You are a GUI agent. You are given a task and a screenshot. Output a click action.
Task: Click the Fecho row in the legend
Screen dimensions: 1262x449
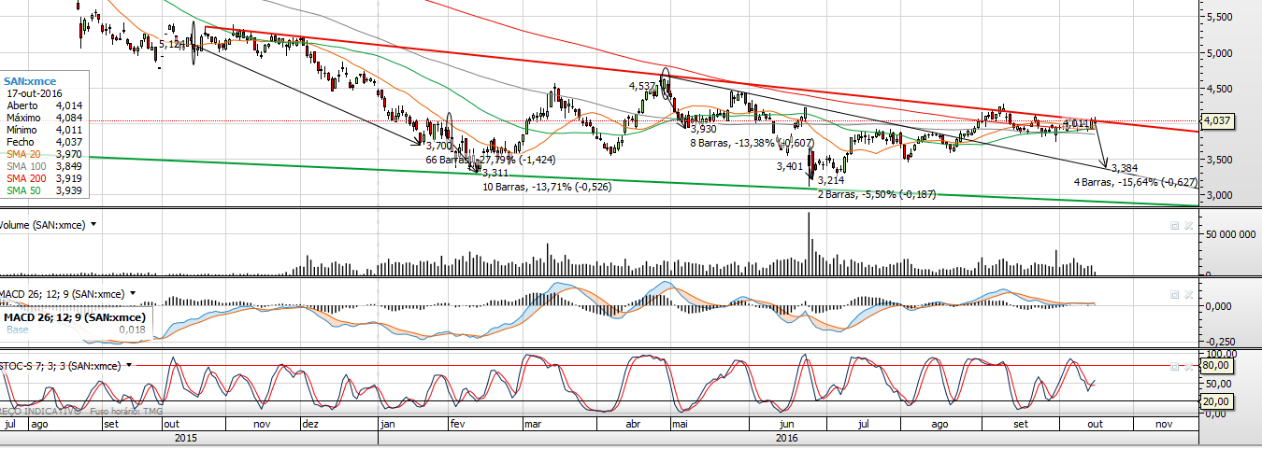tap(43, 143)
